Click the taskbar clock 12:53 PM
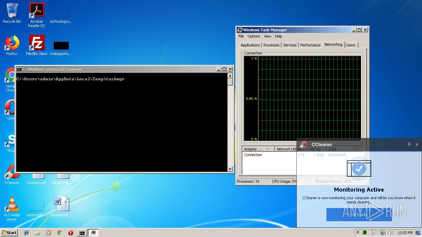 [x=405, y=233]
